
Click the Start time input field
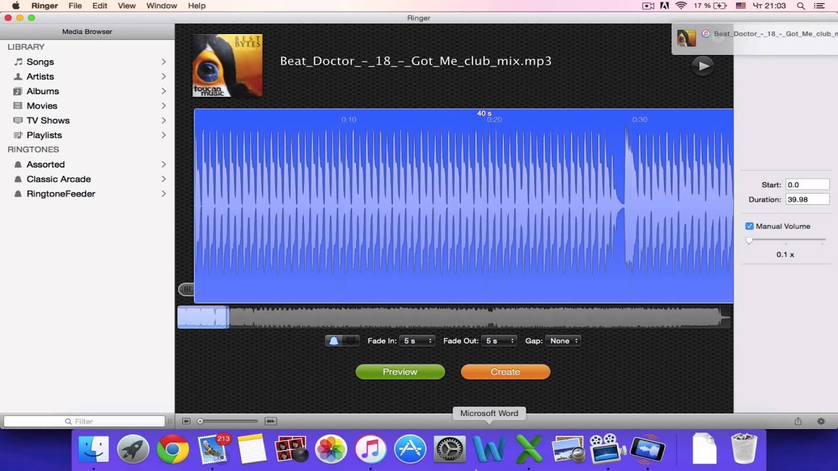[807, 185]
